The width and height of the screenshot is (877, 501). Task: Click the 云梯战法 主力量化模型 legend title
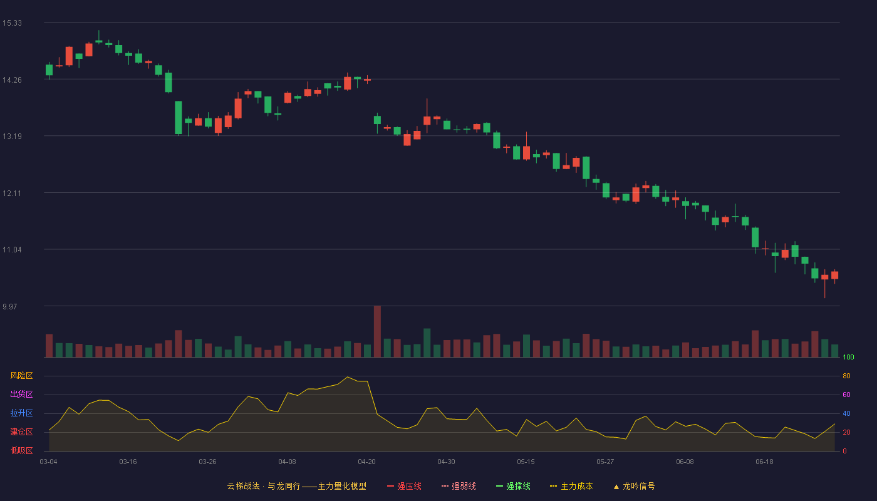click(x=296, y=486)
